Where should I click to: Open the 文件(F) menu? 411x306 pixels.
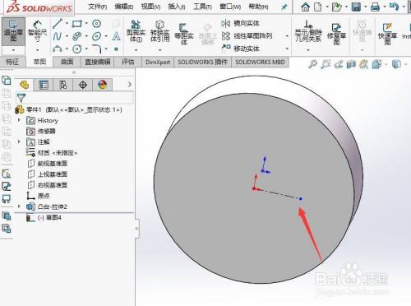(x=98, y=7)
